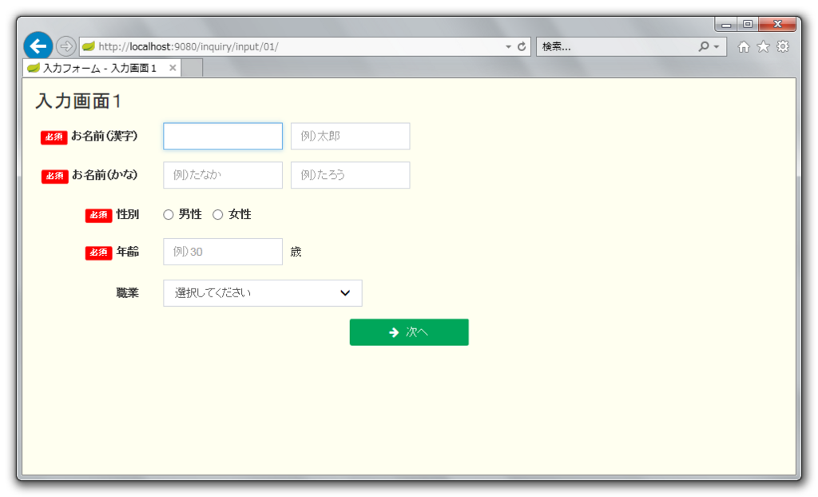This screenshot has width=818, height=497.
Task: Open the search provider dropdown arrow
Action: click(x=717, y=46)
